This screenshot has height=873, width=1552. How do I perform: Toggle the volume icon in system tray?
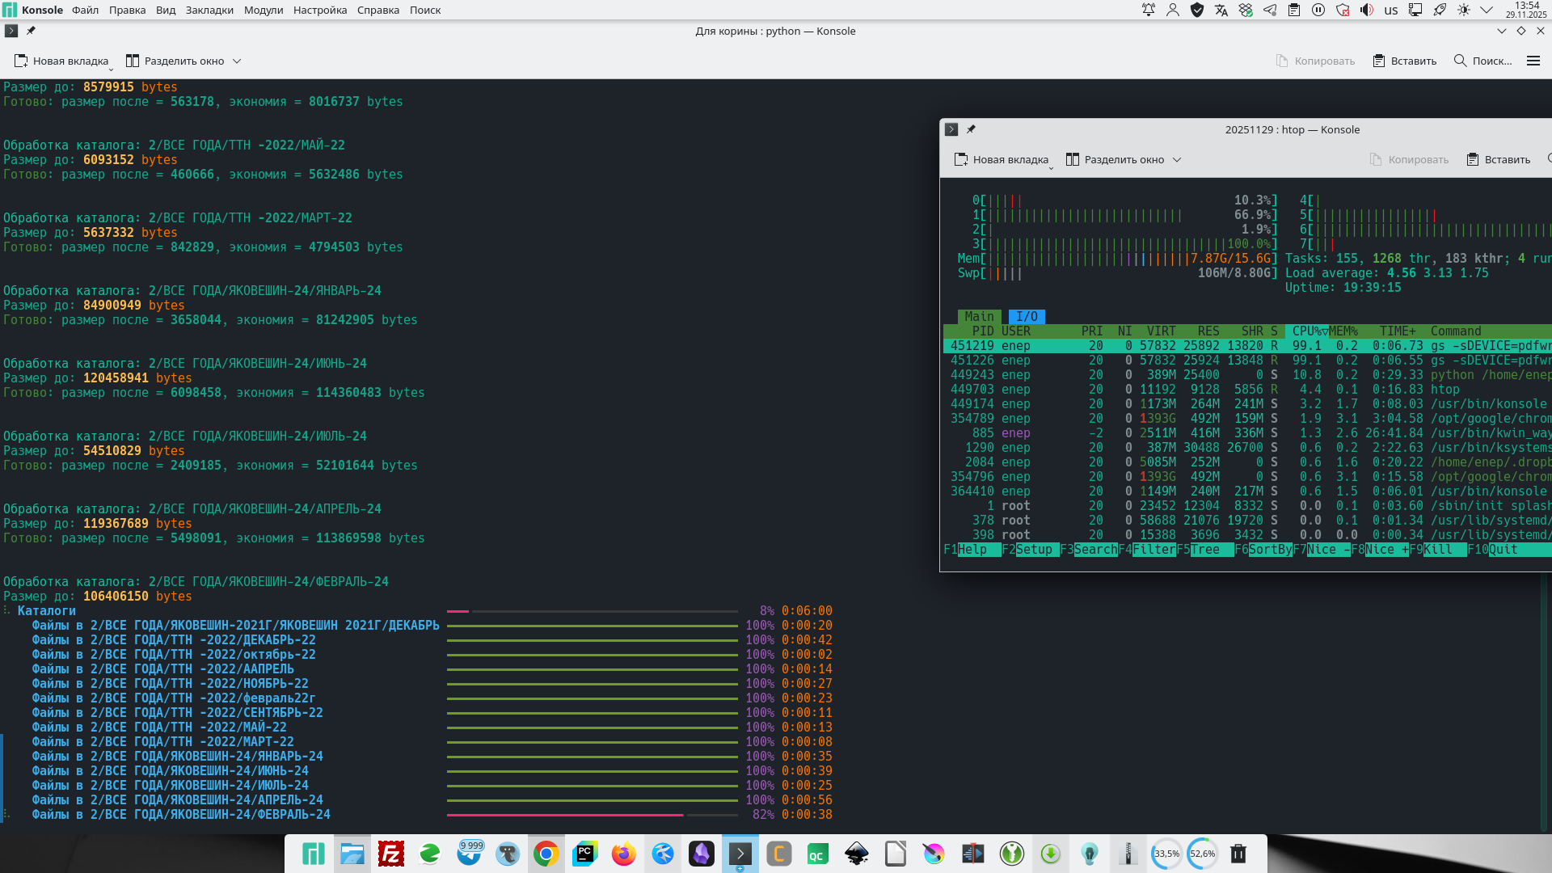tap(1367, 10)
